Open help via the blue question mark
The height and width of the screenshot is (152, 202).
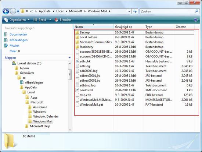click(195, 20)
